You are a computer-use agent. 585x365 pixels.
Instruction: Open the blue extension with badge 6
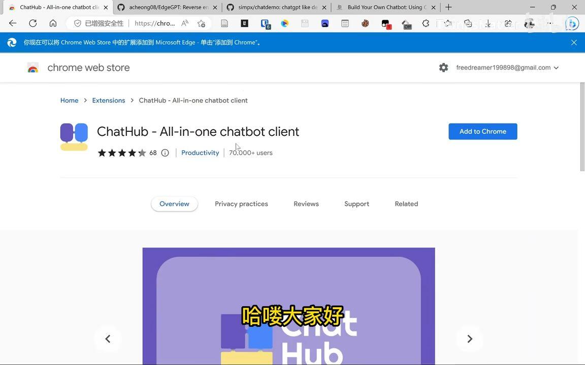[265, 24]
